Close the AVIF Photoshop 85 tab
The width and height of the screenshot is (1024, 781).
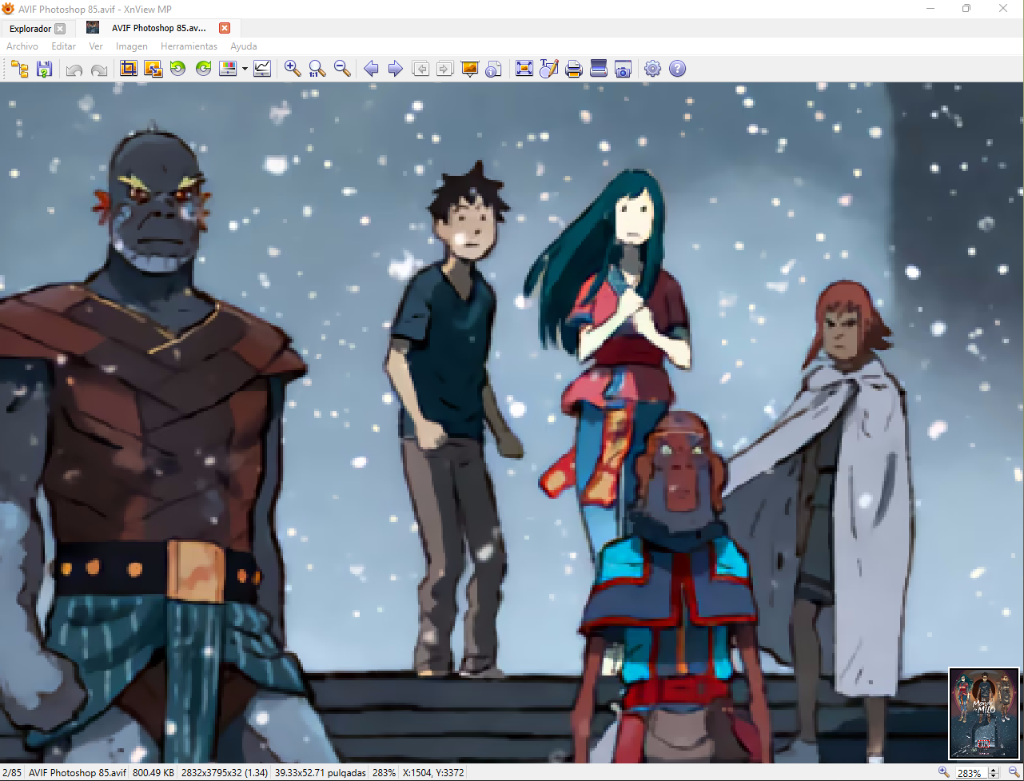point(225,28)
